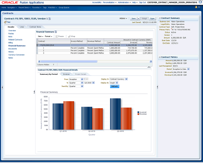Open the History section link

11,52
